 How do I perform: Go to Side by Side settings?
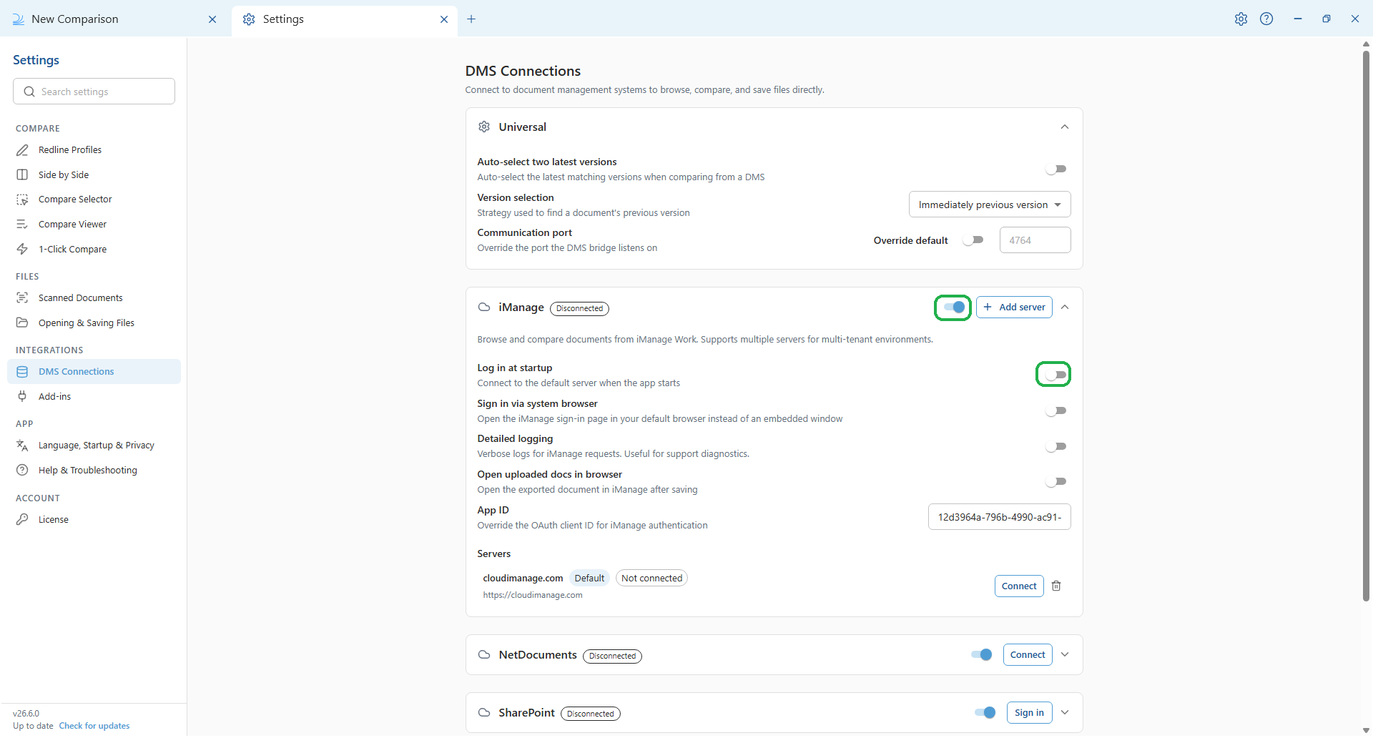point(94,175)
